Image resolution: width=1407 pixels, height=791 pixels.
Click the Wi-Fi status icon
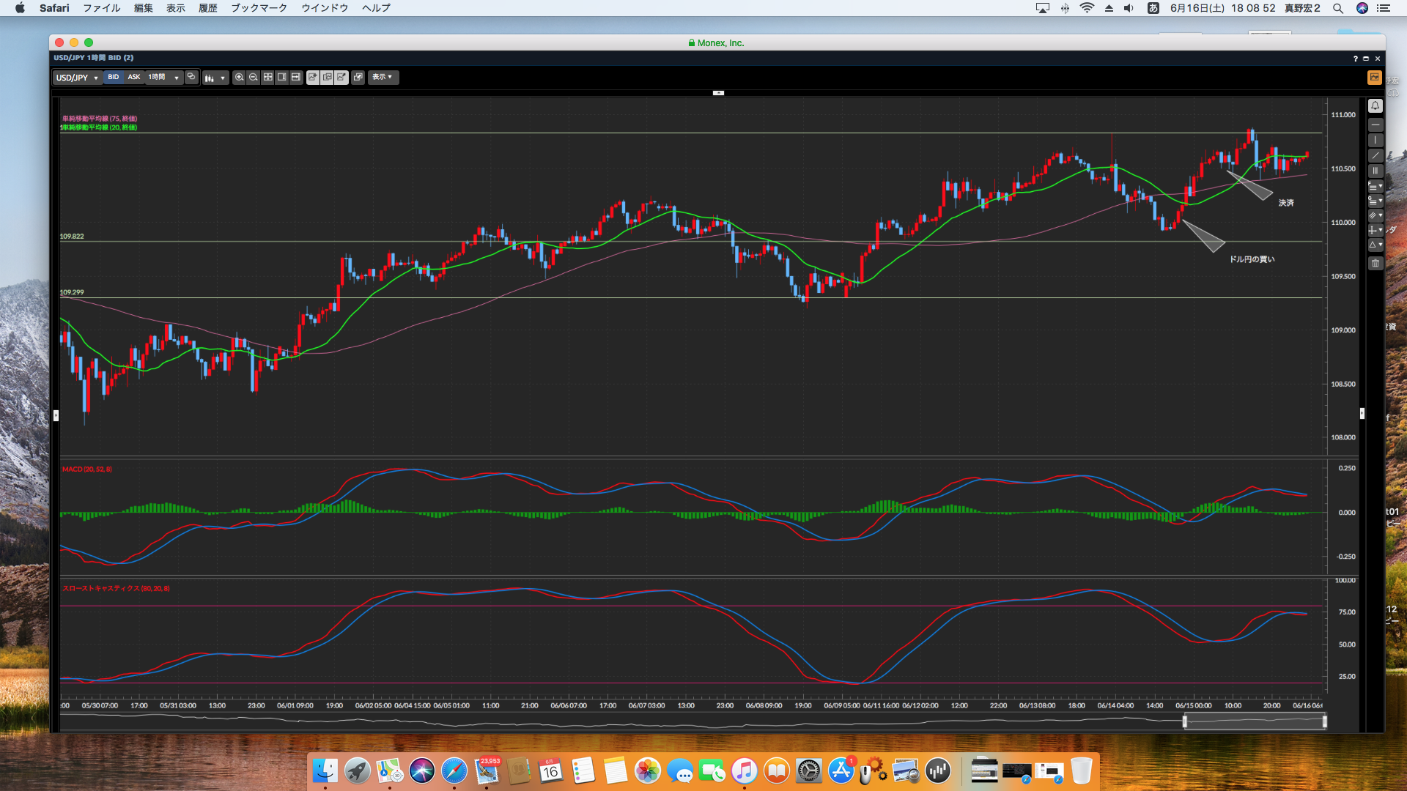[1087, 8]
